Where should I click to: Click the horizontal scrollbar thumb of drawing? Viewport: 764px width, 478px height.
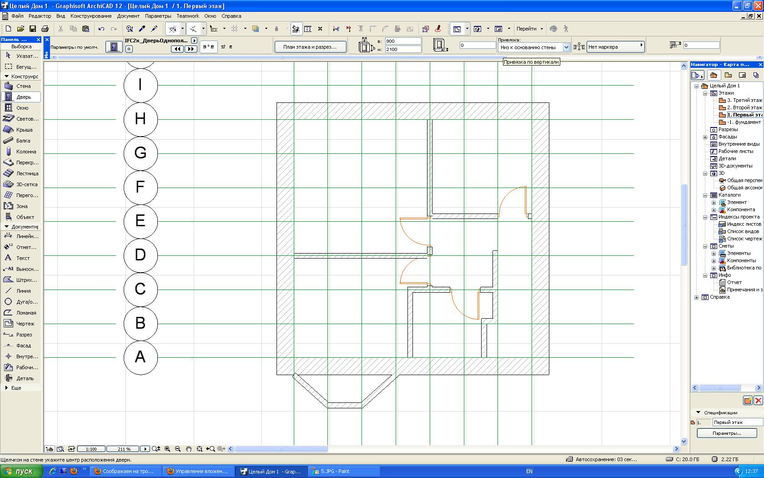point(281,449)
